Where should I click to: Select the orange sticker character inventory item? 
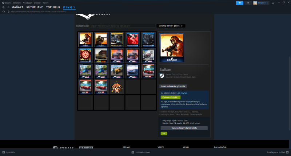pos(117,87)
